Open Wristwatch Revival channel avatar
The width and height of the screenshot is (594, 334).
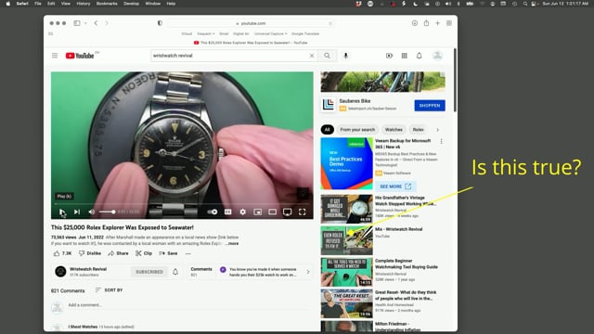pyautogui.click(x=60, y=272)
